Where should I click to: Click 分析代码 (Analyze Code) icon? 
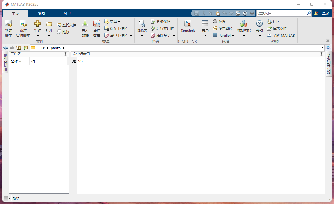153,22
